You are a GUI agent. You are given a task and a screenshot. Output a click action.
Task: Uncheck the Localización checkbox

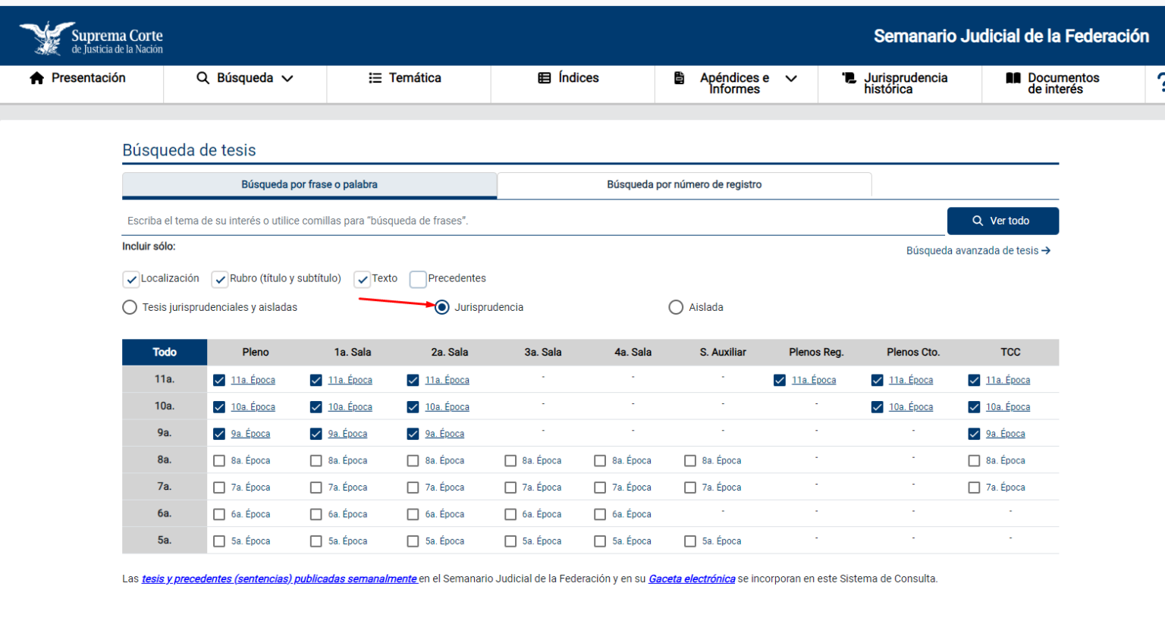131,279
